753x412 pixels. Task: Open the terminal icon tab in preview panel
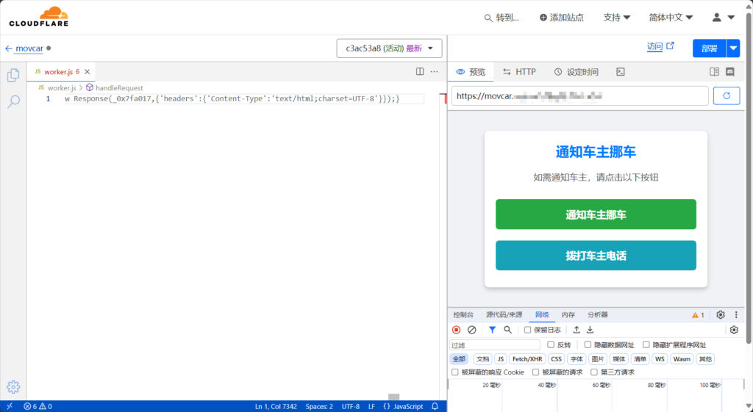(621, 72)
